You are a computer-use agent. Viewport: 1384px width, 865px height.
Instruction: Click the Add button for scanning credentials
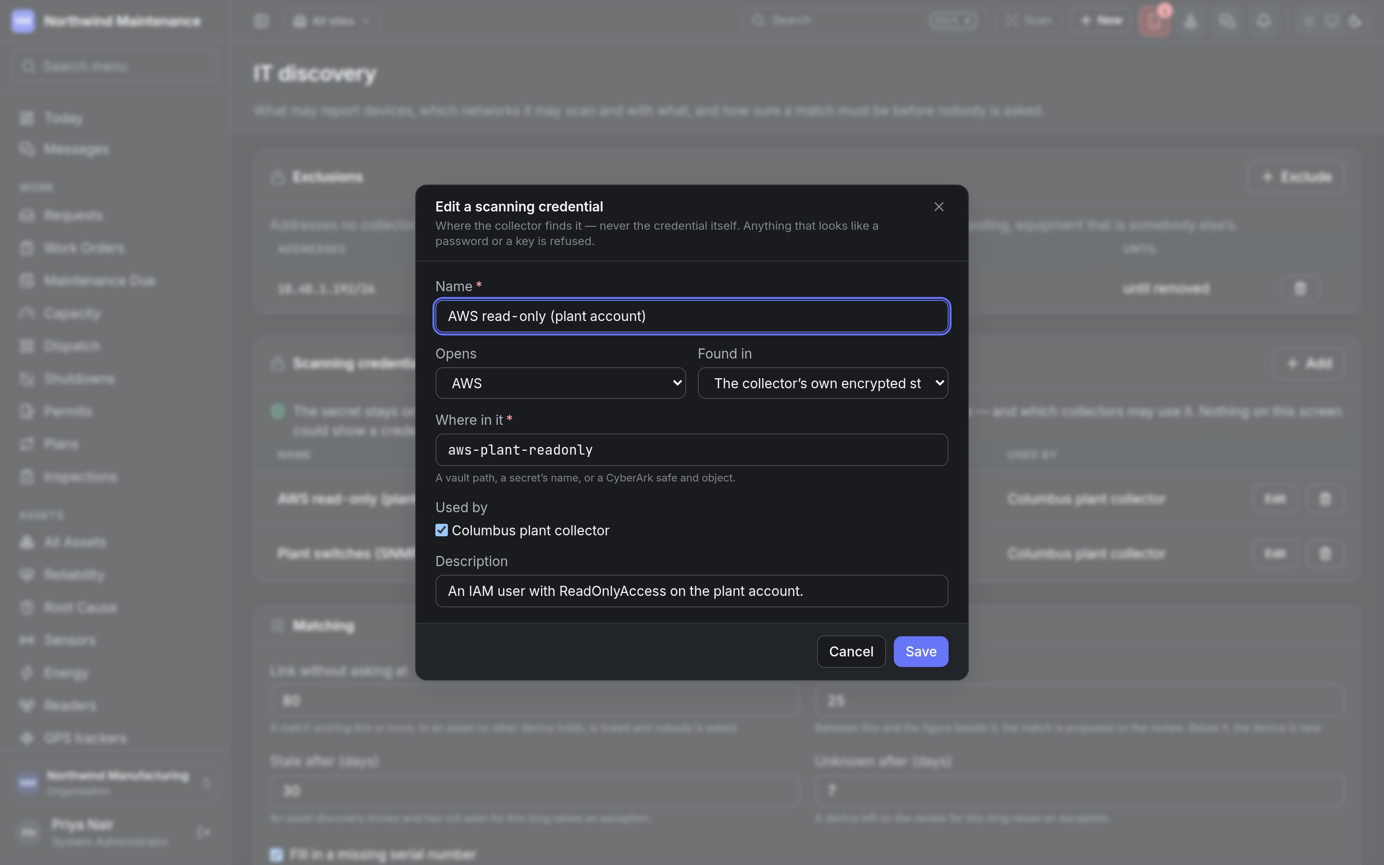point(1309,363)
